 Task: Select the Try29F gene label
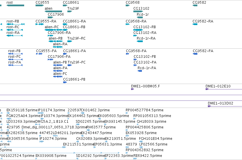(x=73, y=9)
